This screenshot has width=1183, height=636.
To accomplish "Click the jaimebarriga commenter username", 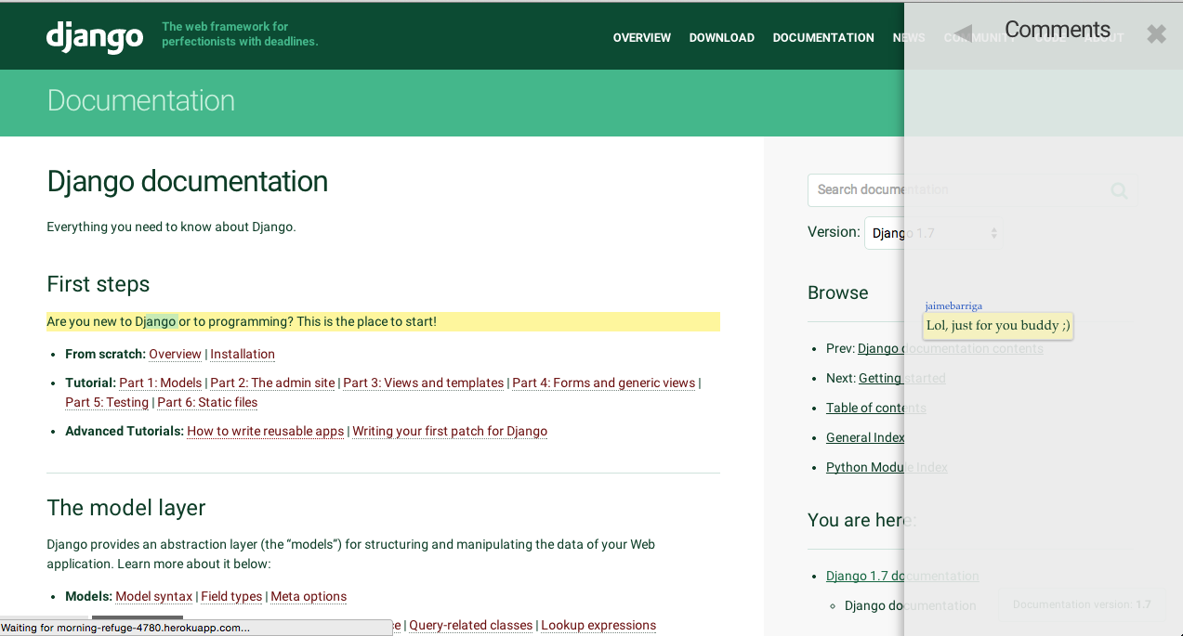I will [953, 305].
